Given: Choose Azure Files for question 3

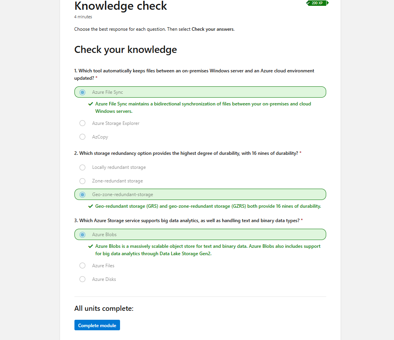Looking at the screenshot, I should 82,265.
